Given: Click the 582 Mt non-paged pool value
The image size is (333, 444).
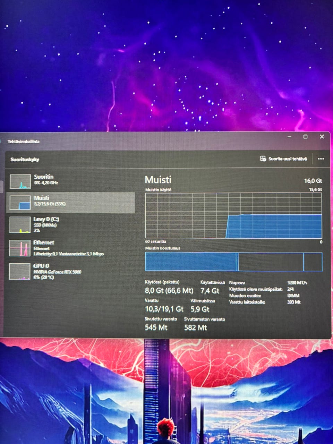Looking at the screenshot, I should [x=195, y=327].
